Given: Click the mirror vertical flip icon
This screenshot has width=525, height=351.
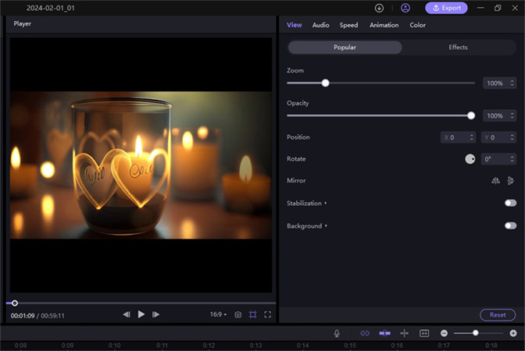Looking at the screenshot, I should [x=510, y=180].
